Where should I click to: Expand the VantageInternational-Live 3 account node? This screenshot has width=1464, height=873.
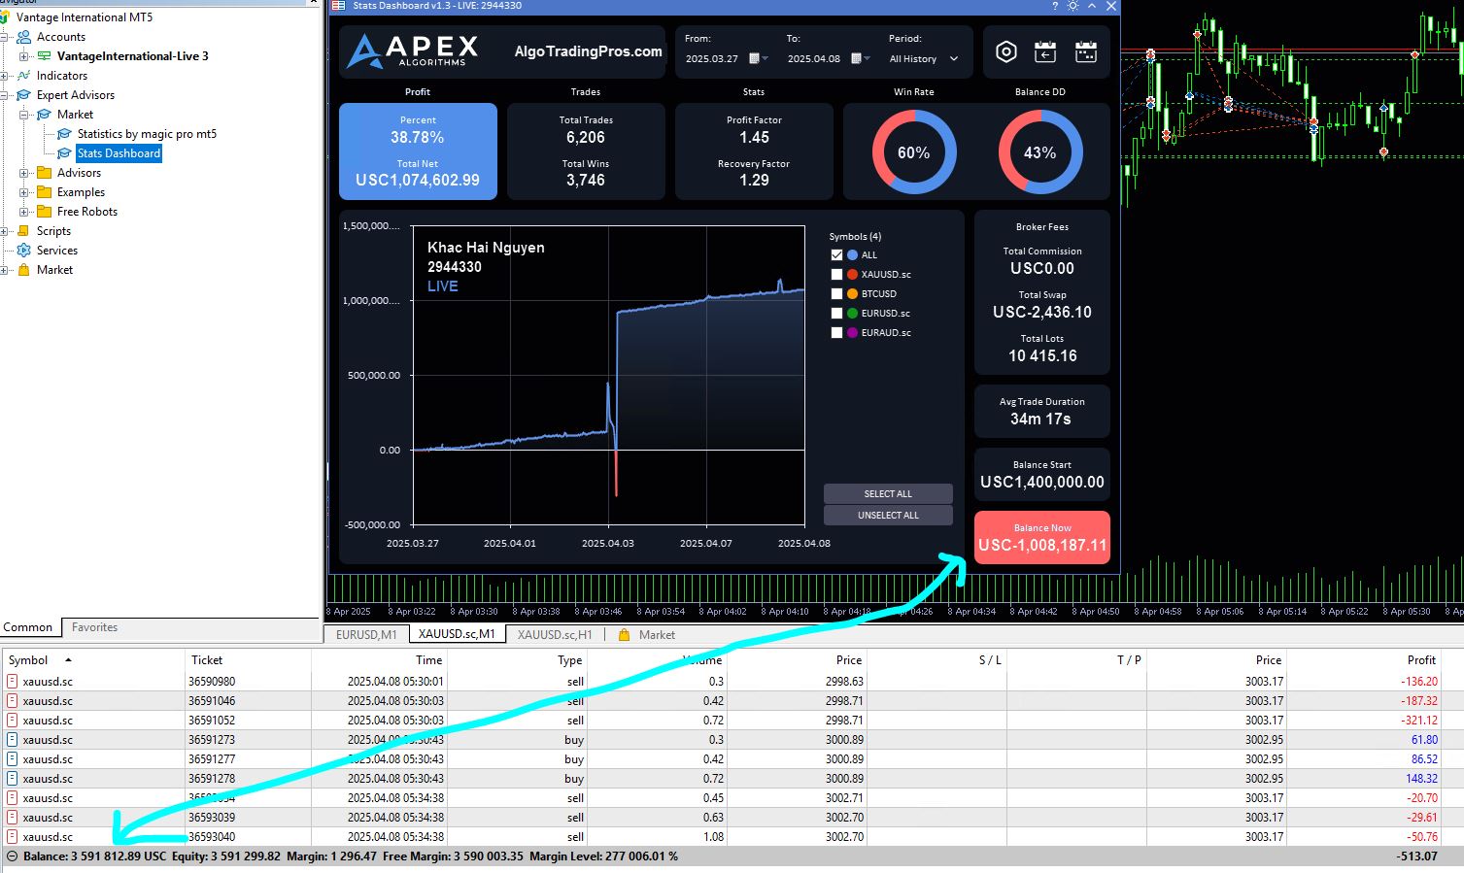pyautogui.click(x=24, y=56)
